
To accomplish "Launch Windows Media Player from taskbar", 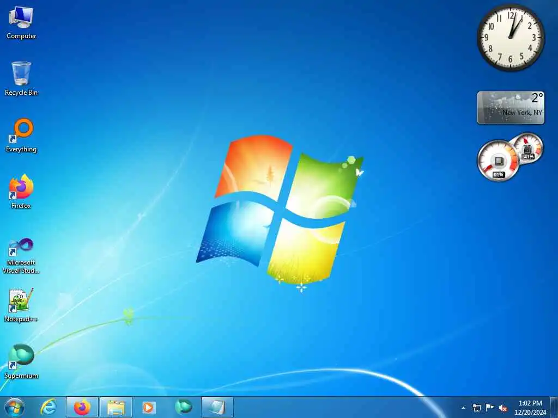I will [x=149, y=407].
